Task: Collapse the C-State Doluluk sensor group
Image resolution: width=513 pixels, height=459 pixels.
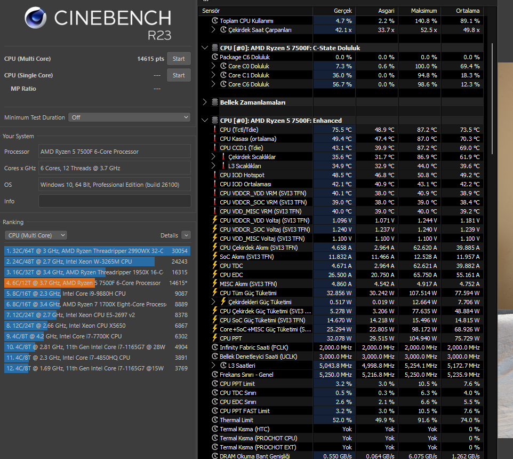Action: tap(205, 48)
